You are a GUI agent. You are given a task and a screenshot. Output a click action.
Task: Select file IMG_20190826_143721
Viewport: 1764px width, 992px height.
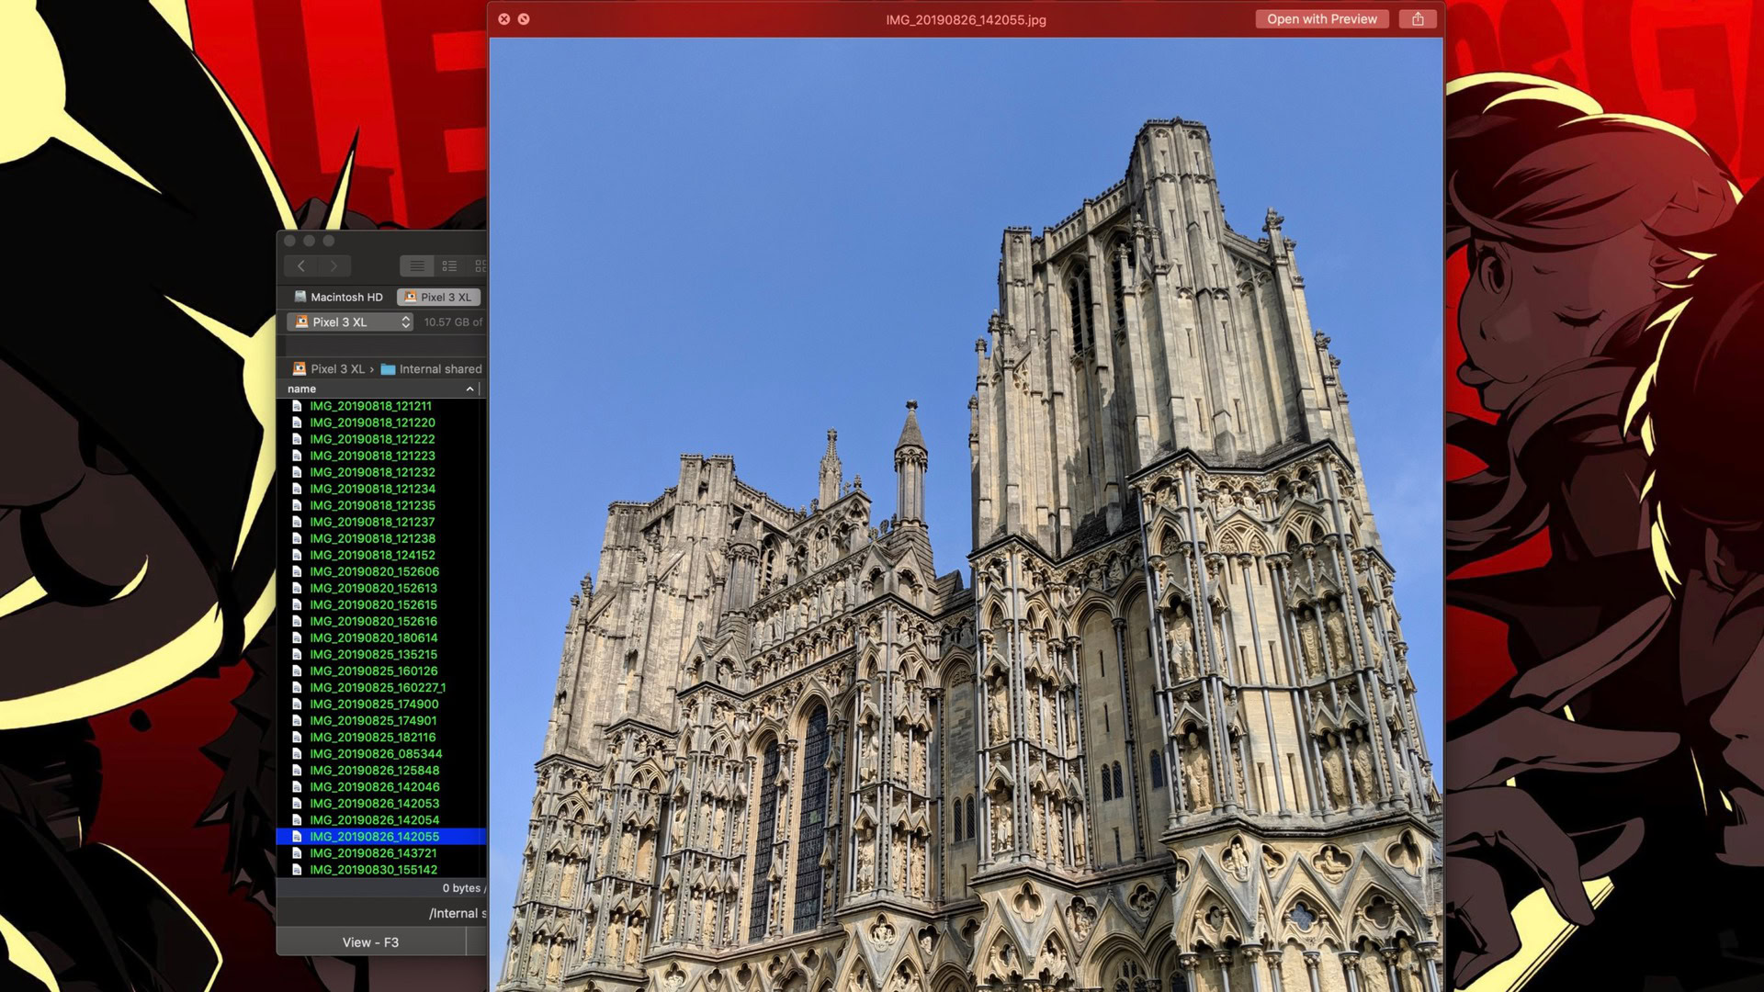[x=373, y=853]
